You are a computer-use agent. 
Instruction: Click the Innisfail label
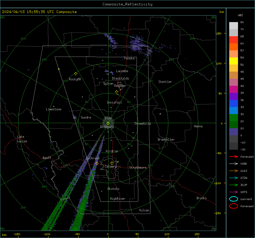[114, 102]
